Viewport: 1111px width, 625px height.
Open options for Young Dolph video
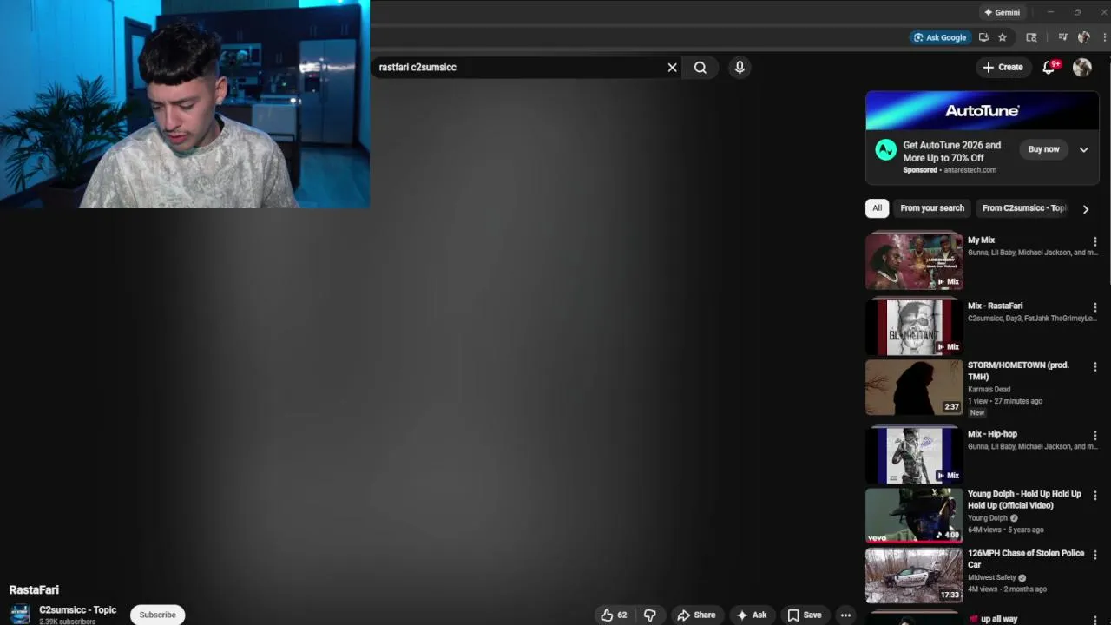click(1095, 496)
